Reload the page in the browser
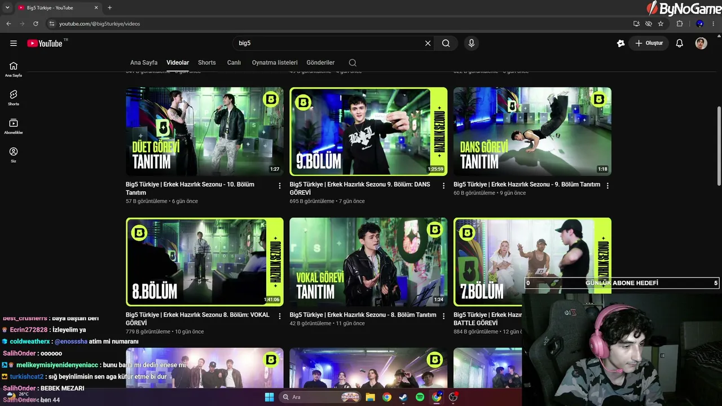Viewport: 722px width, 406px height. tap(36, 24)
